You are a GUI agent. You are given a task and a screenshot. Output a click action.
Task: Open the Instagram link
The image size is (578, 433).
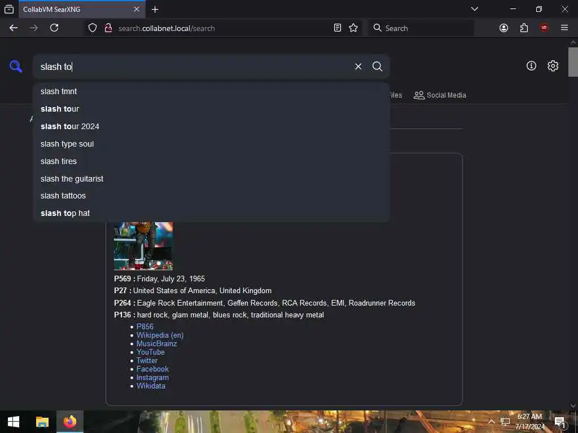click(152, 377)
